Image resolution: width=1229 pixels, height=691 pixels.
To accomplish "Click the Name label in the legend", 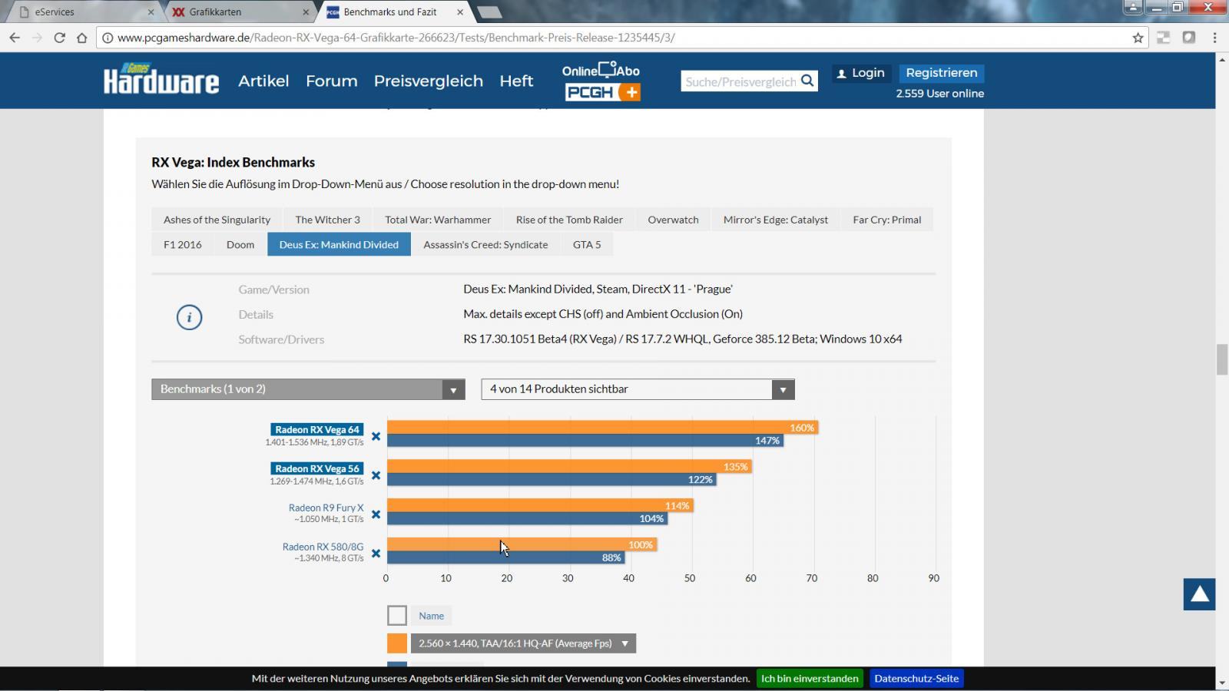I will pyautogui.click(x=432, y=616).
